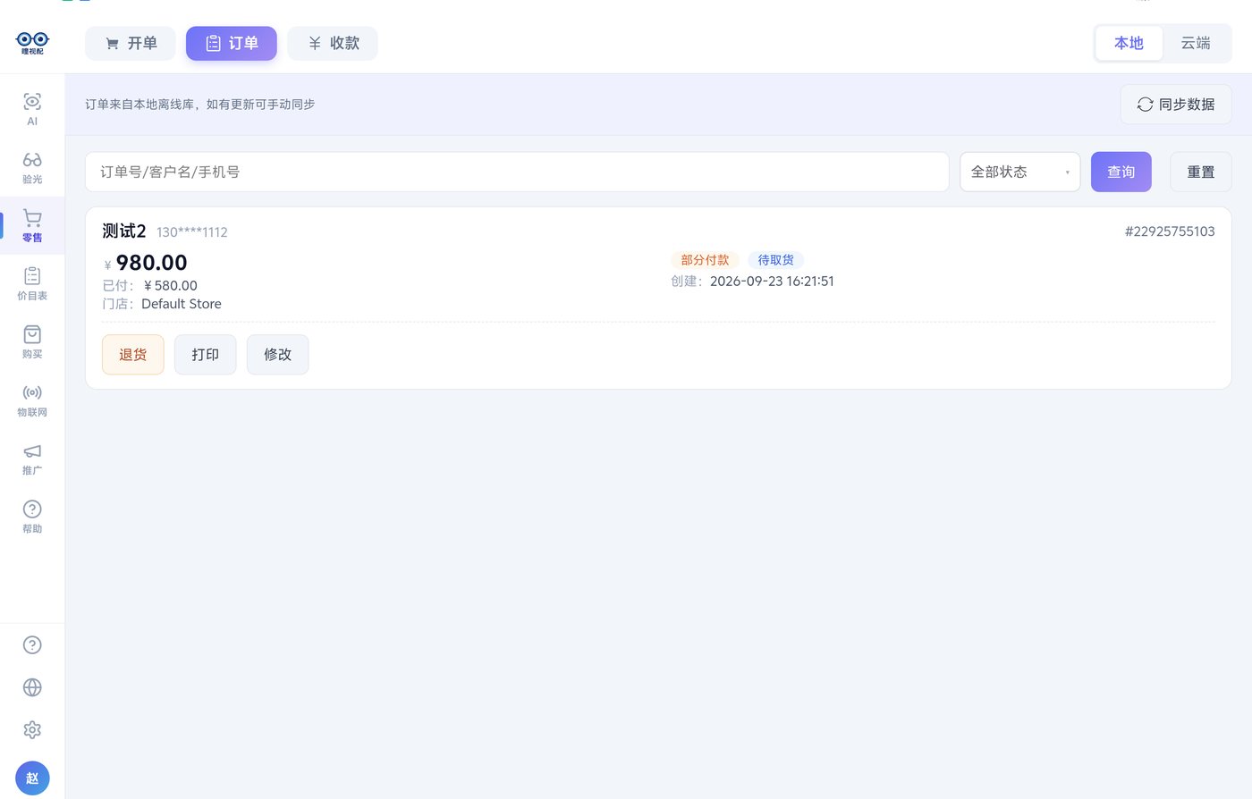Viewport: 1252px width, 799px height.
Task: Focus the 订单号/客户名/手机号 search field
Action: (517, 172)
